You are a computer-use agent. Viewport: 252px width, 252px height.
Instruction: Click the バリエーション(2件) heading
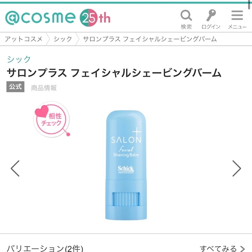coord(45,248)
